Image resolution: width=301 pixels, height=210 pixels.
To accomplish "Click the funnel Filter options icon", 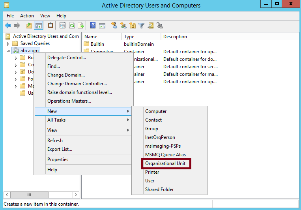I will (x=142, y=25).
